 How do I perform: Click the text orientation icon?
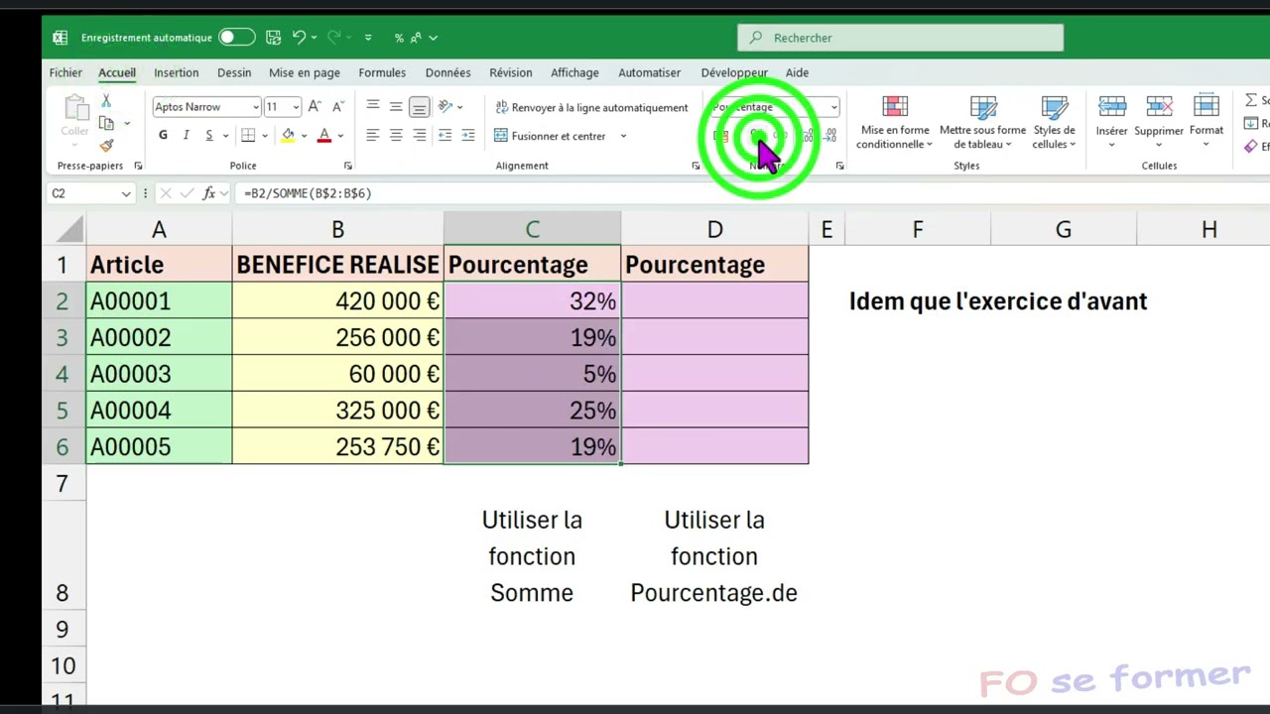[x=445, y=106]
